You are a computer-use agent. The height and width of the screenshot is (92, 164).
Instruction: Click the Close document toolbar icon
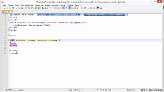16,8
